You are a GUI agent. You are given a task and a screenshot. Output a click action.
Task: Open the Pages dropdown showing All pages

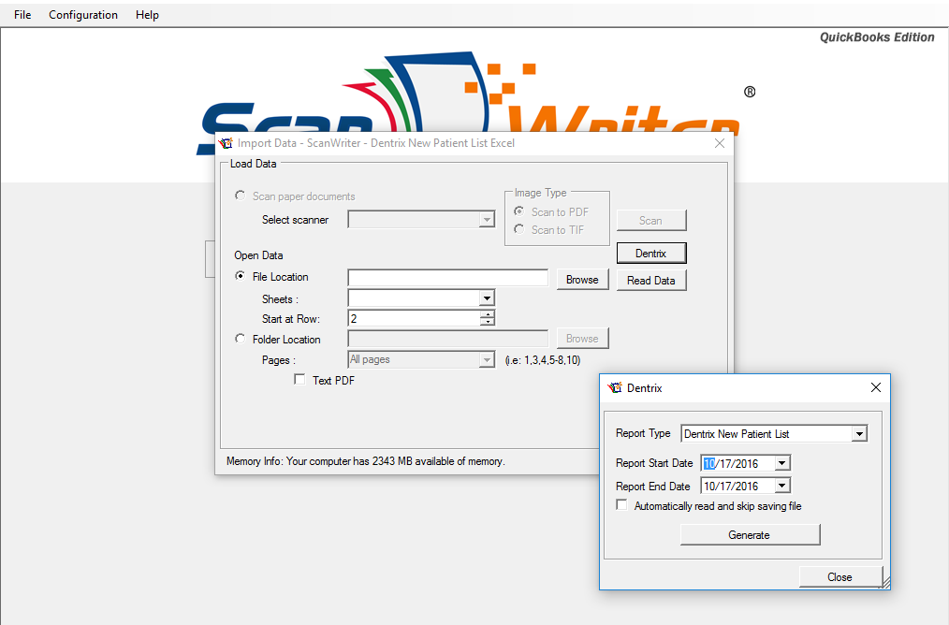click(x=487, y=360)
